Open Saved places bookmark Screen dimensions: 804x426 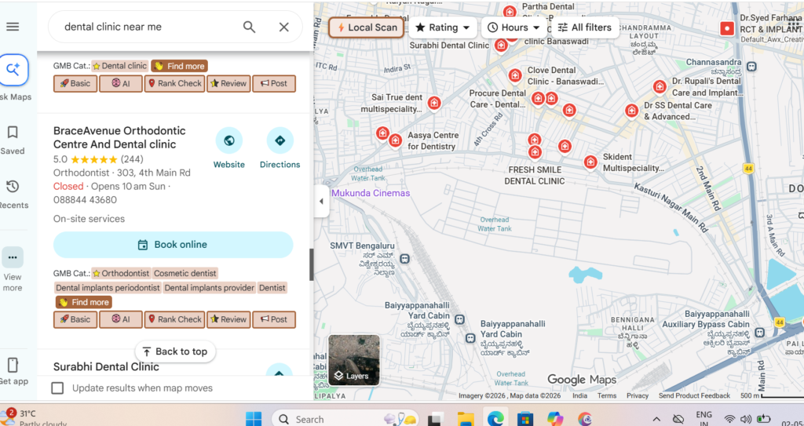(x=13, y=133)
